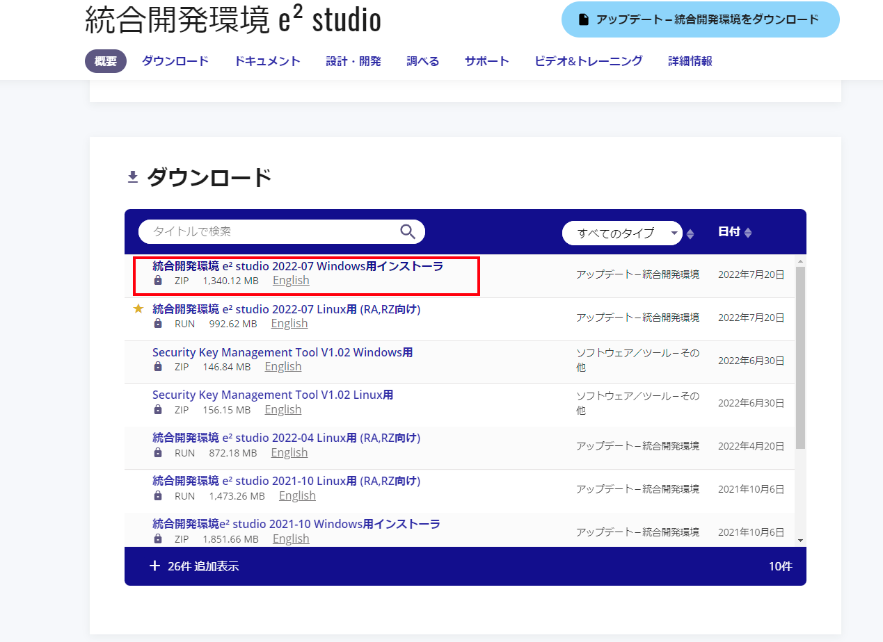883x642 pixels.
Task: Switch to the ドキュメント tab
Action: 267,61
